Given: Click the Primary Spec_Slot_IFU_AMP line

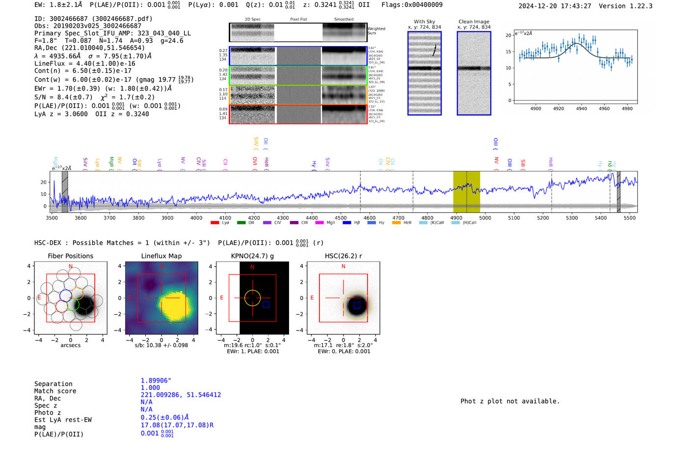Looking at the screenshot, I should coord(112,33).
